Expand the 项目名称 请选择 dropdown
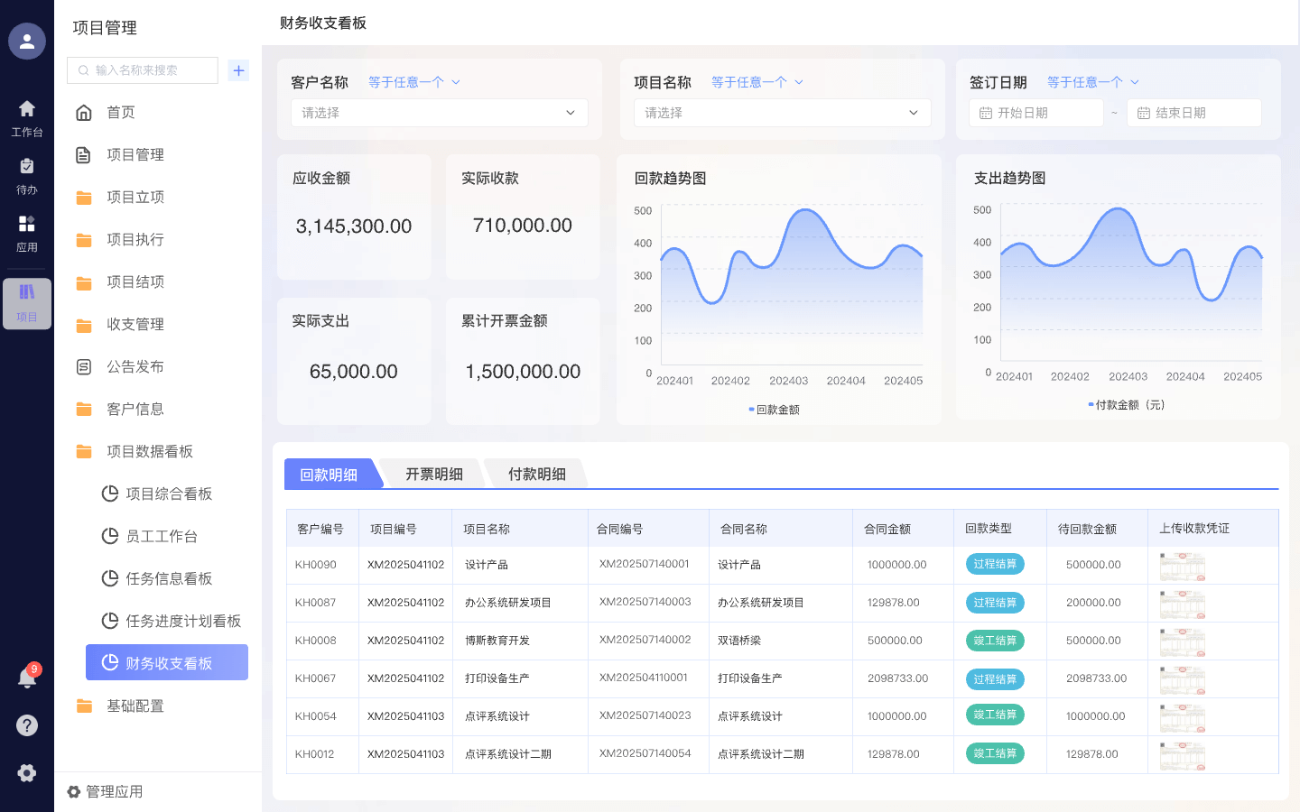This screenshot has width=1300, height=812. [x=782, y=113]
